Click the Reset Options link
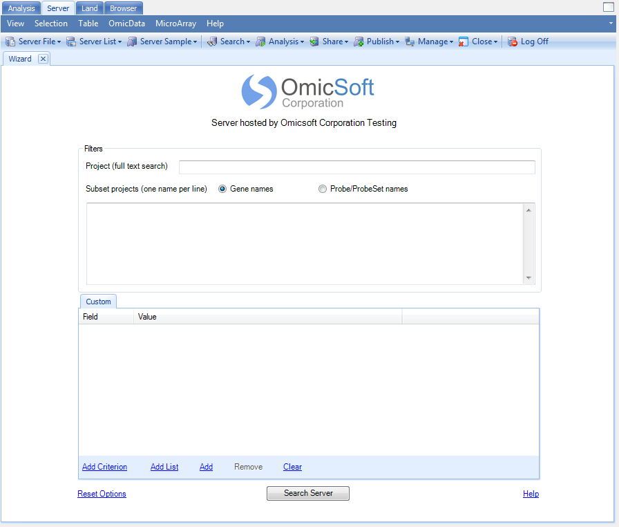The height and width of the screenshot is (527, 619). point(102,494)
